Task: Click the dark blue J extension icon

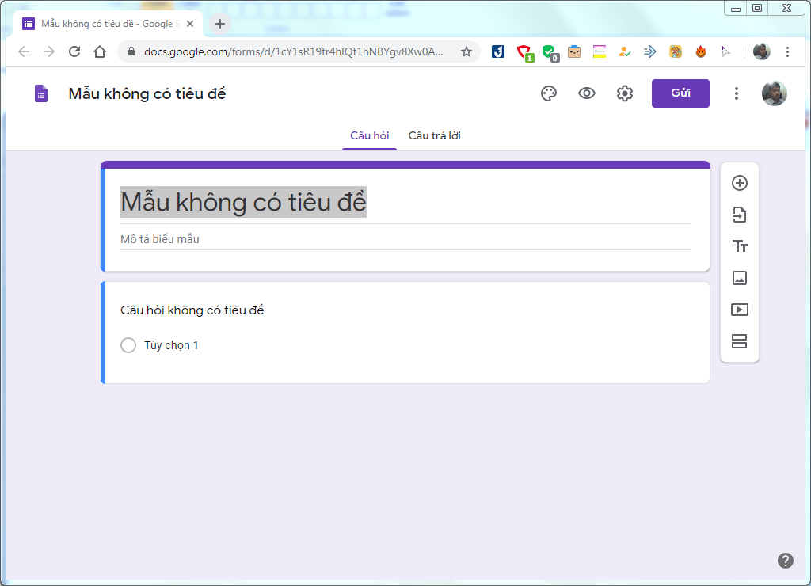Action: 497,51
